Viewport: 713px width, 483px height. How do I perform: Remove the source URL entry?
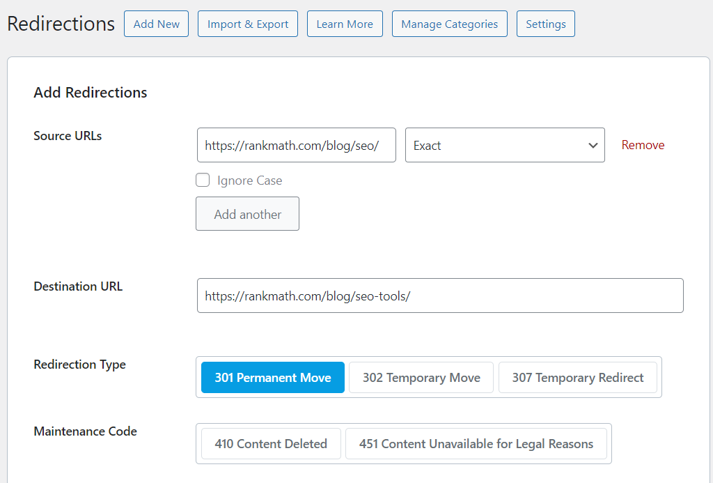(643, 145)
